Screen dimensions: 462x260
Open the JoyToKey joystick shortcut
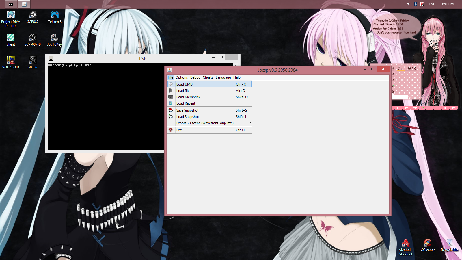tap(55, 40)
